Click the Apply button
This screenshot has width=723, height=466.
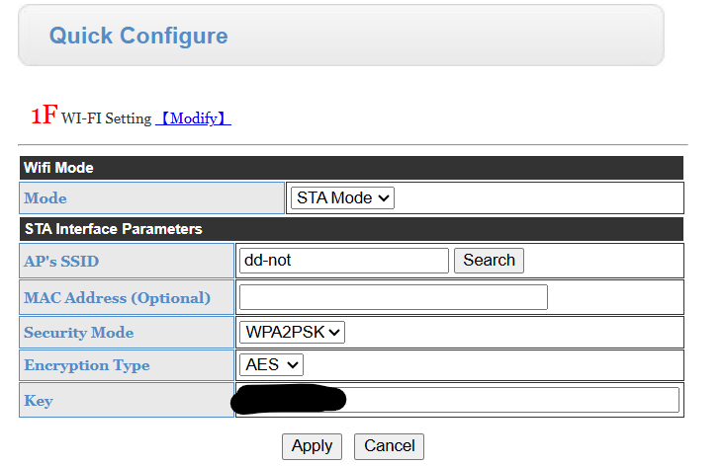(312, 446)
